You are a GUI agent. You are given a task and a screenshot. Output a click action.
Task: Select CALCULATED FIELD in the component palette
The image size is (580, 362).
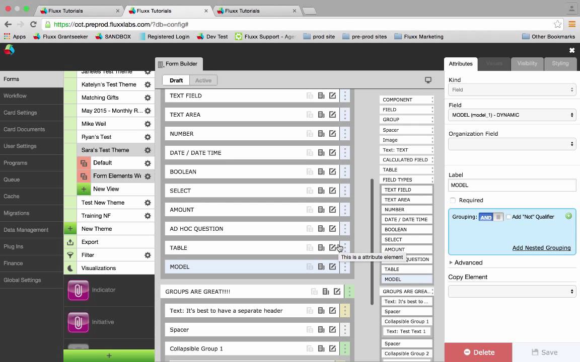406,160
